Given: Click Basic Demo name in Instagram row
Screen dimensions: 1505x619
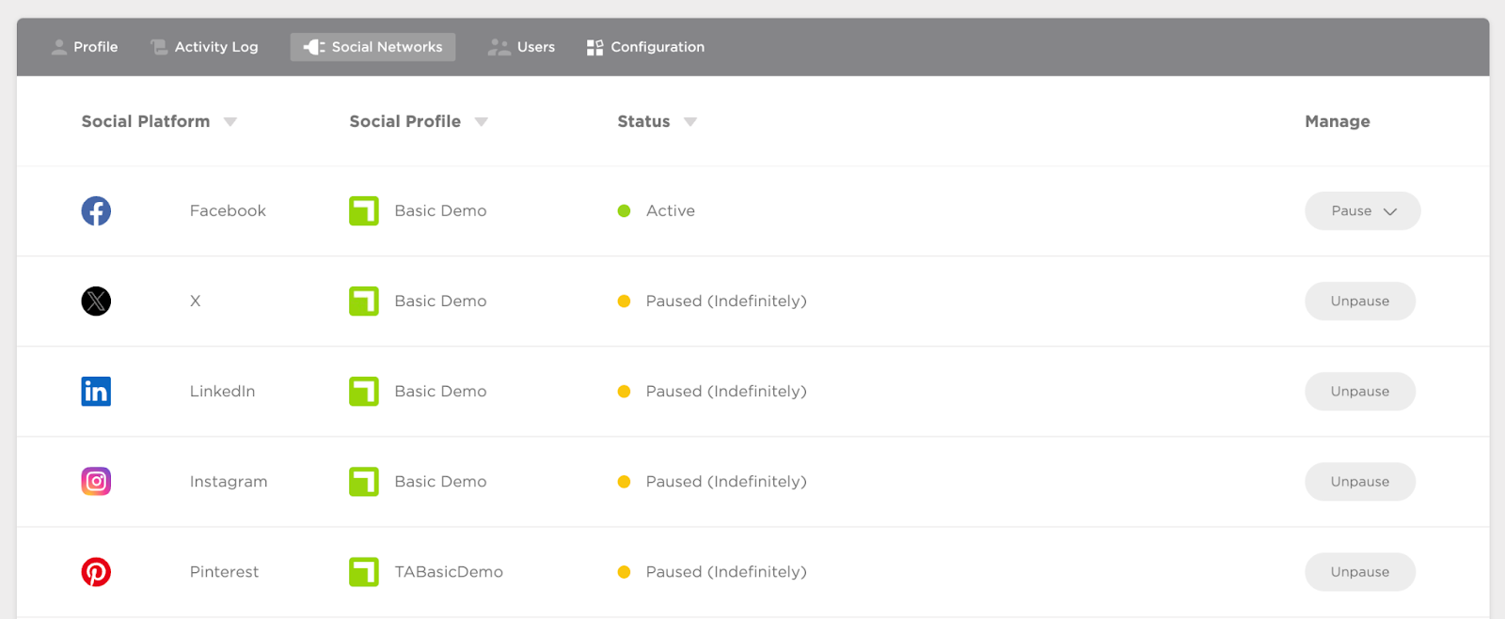Looking at the screenshot, I should (440, 482).
